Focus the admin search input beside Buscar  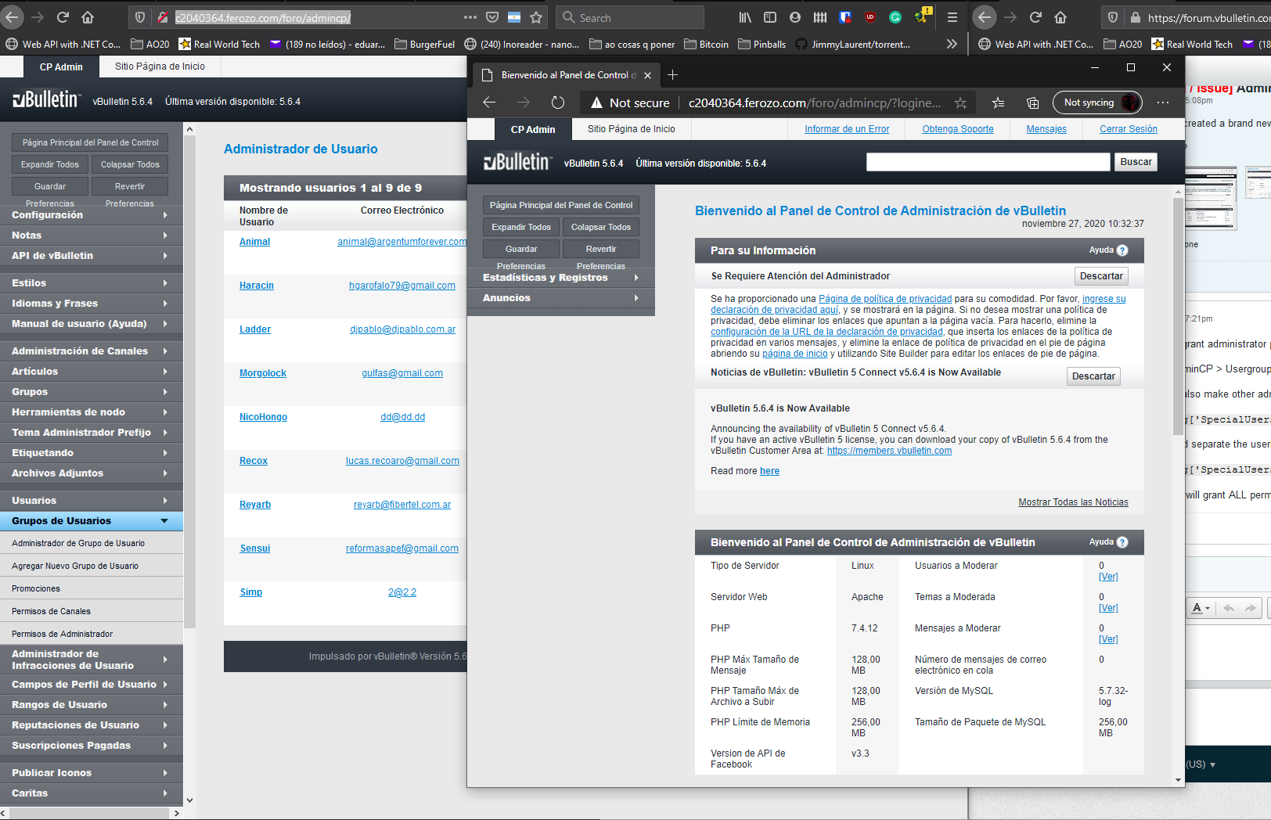[x=988, y=162]
